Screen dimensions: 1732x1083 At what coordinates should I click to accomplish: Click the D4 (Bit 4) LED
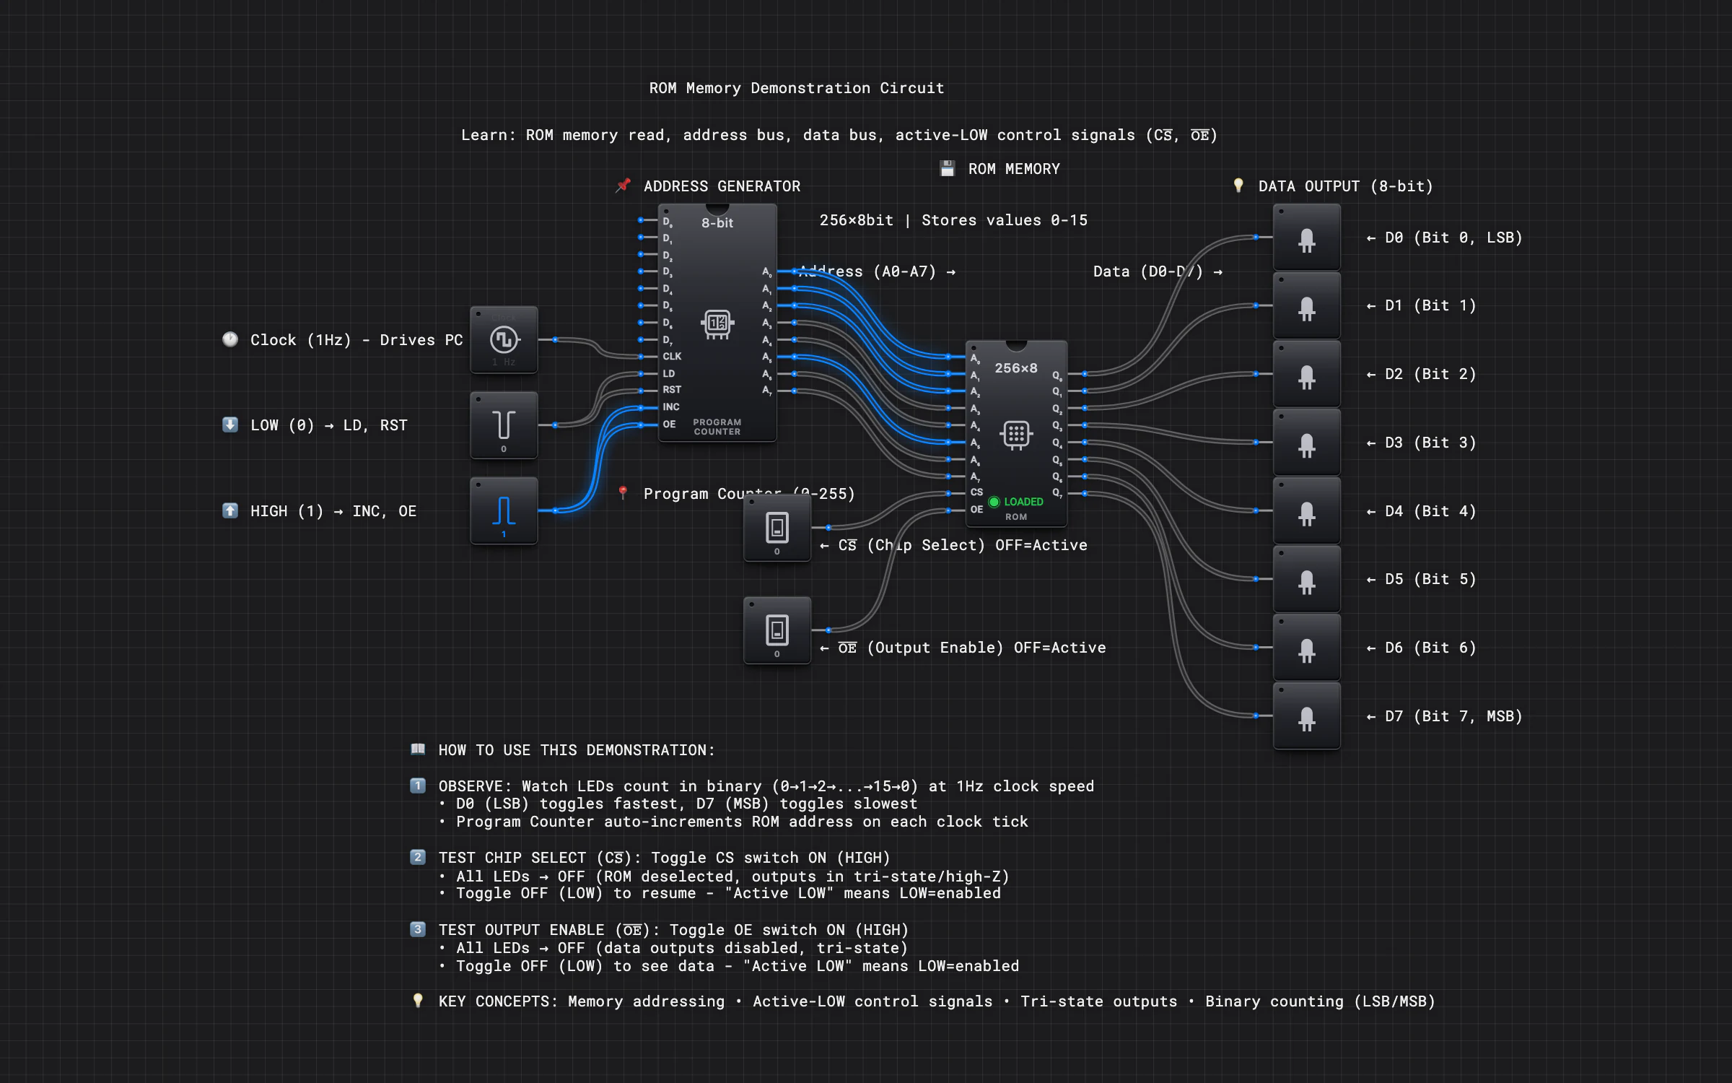[1307, 510]
